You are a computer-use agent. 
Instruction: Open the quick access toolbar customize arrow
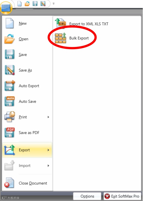point(54,4)
